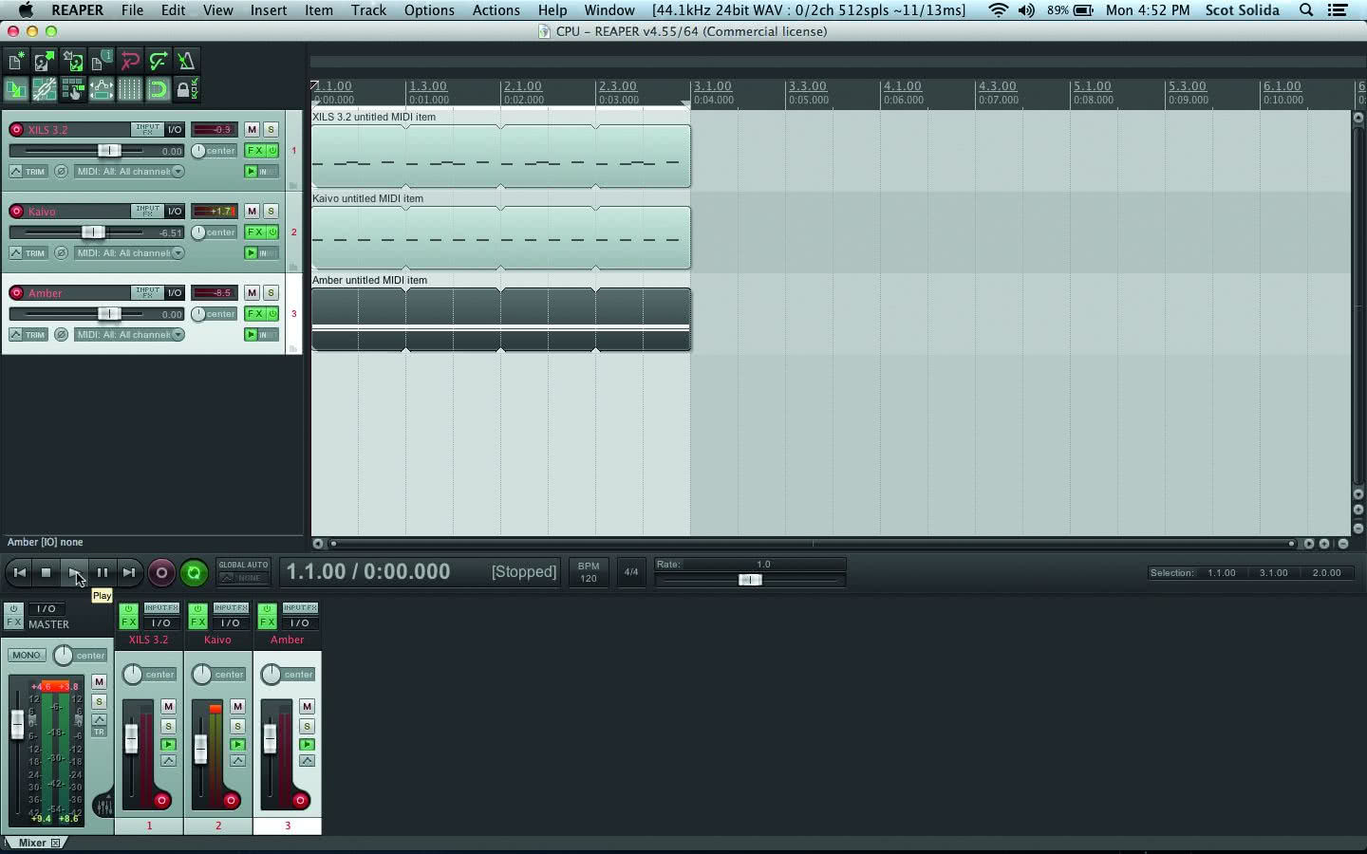Viewport: 1367px width, 854px height.
Task: Open the I/O routing for the Amber track panel
Action: tap(175, 293)
